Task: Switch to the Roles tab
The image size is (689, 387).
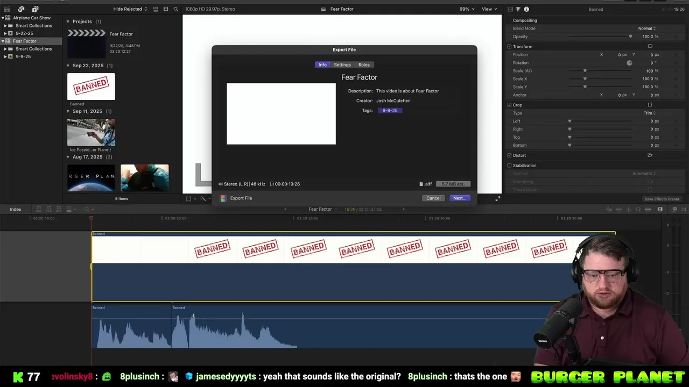Action: click(x=364, y=64)
